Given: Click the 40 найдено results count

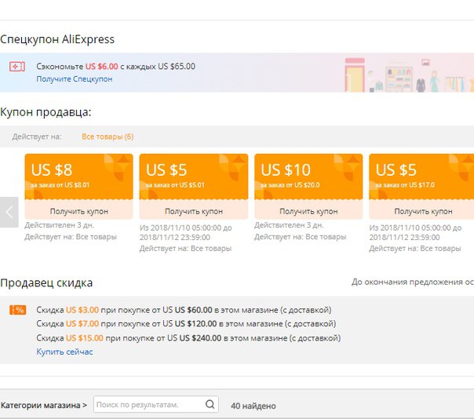Looking at the screenshot, I should pos(253,406).
